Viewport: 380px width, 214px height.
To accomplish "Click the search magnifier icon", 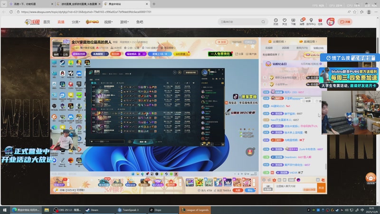I will (263, 22).
